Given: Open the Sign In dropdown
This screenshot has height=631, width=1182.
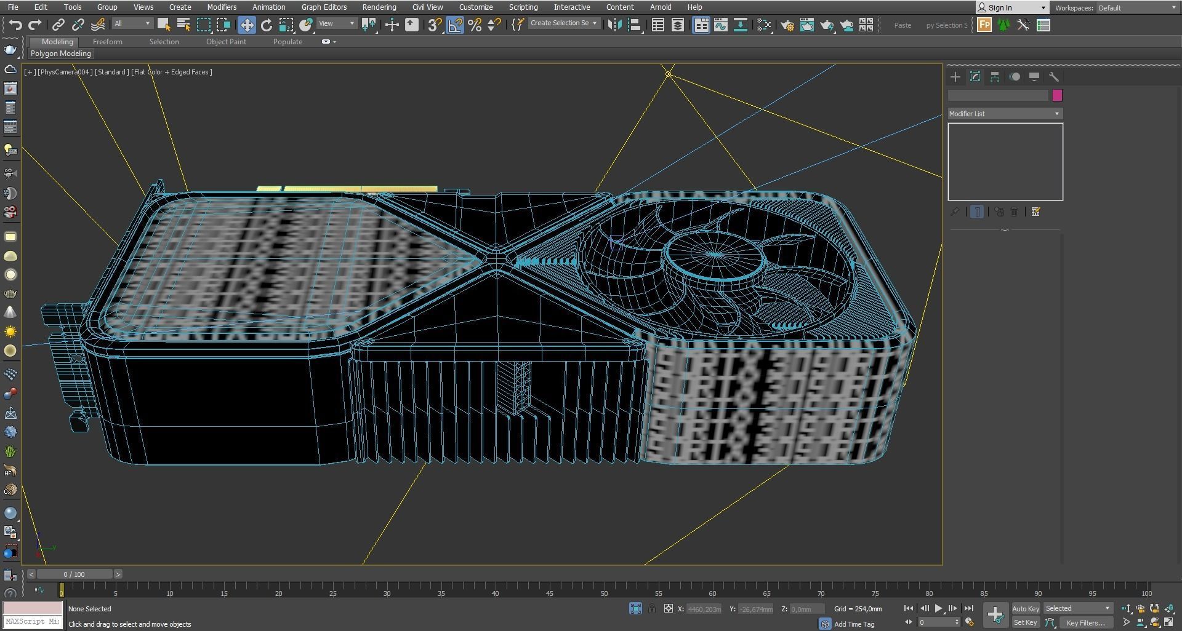Looking at the screenshot, I should click(1012, 8).
